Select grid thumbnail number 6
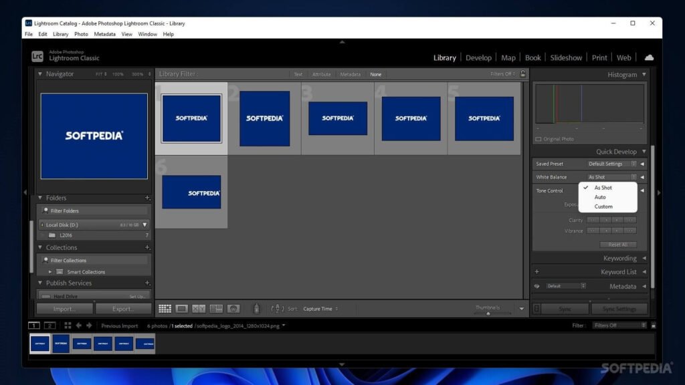This screenshot has height=385, width=685. (x=191, y=192)
